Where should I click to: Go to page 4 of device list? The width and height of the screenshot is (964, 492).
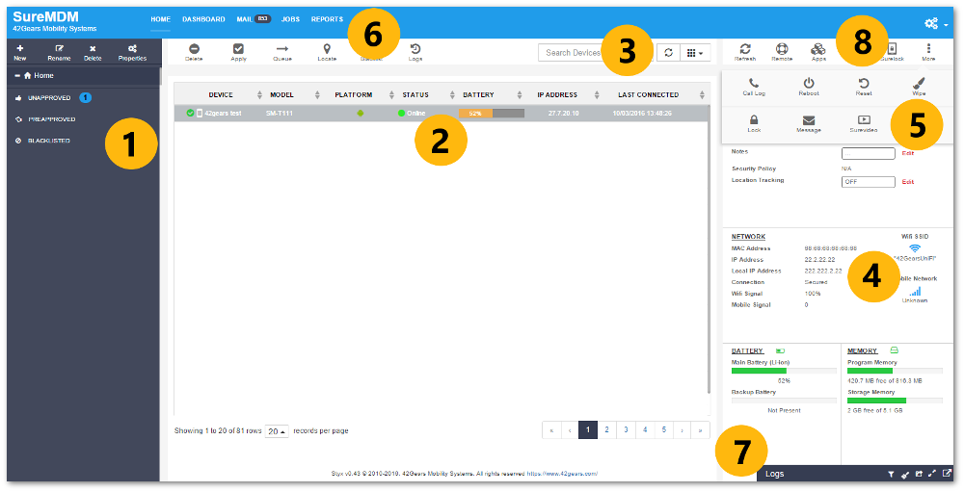click(x=645, y=430)
